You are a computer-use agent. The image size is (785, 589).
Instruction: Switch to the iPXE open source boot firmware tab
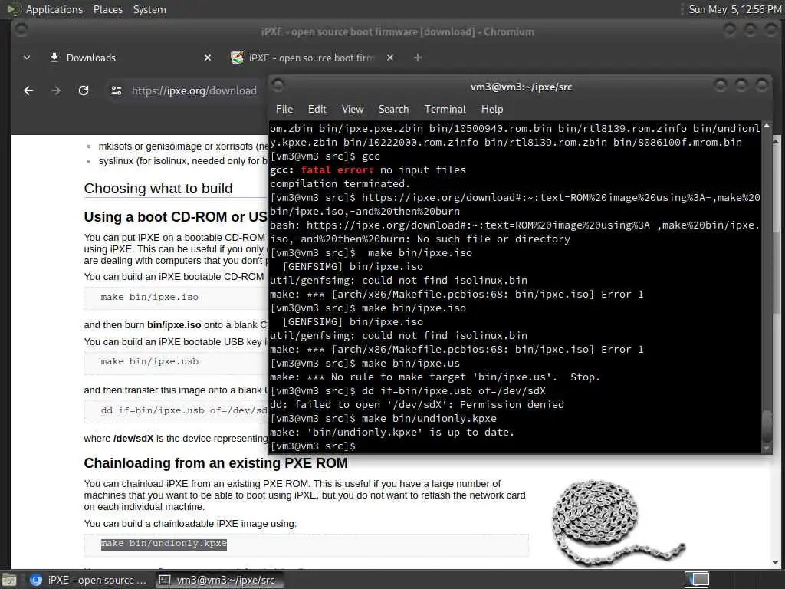(x=310, y=58)
